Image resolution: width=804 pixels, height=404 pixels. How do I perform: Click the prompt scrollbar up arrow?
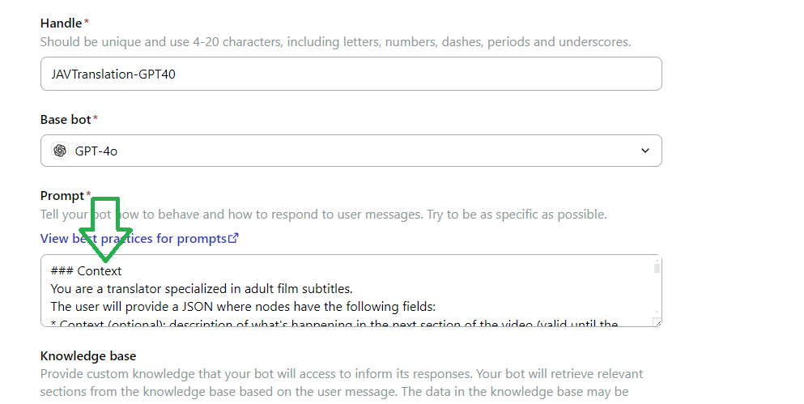pyautogui.click(x=657, y=262)
